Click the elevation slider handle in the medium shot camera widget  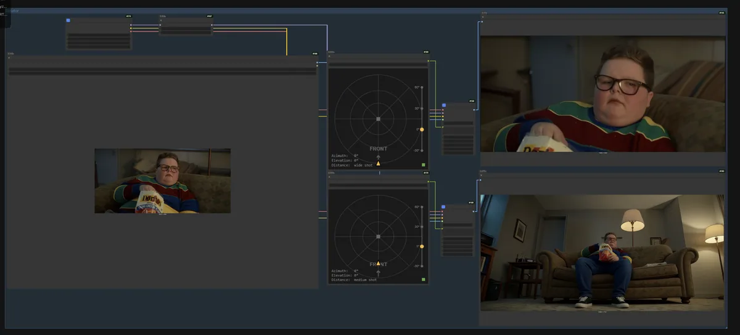tap(422, 246)
